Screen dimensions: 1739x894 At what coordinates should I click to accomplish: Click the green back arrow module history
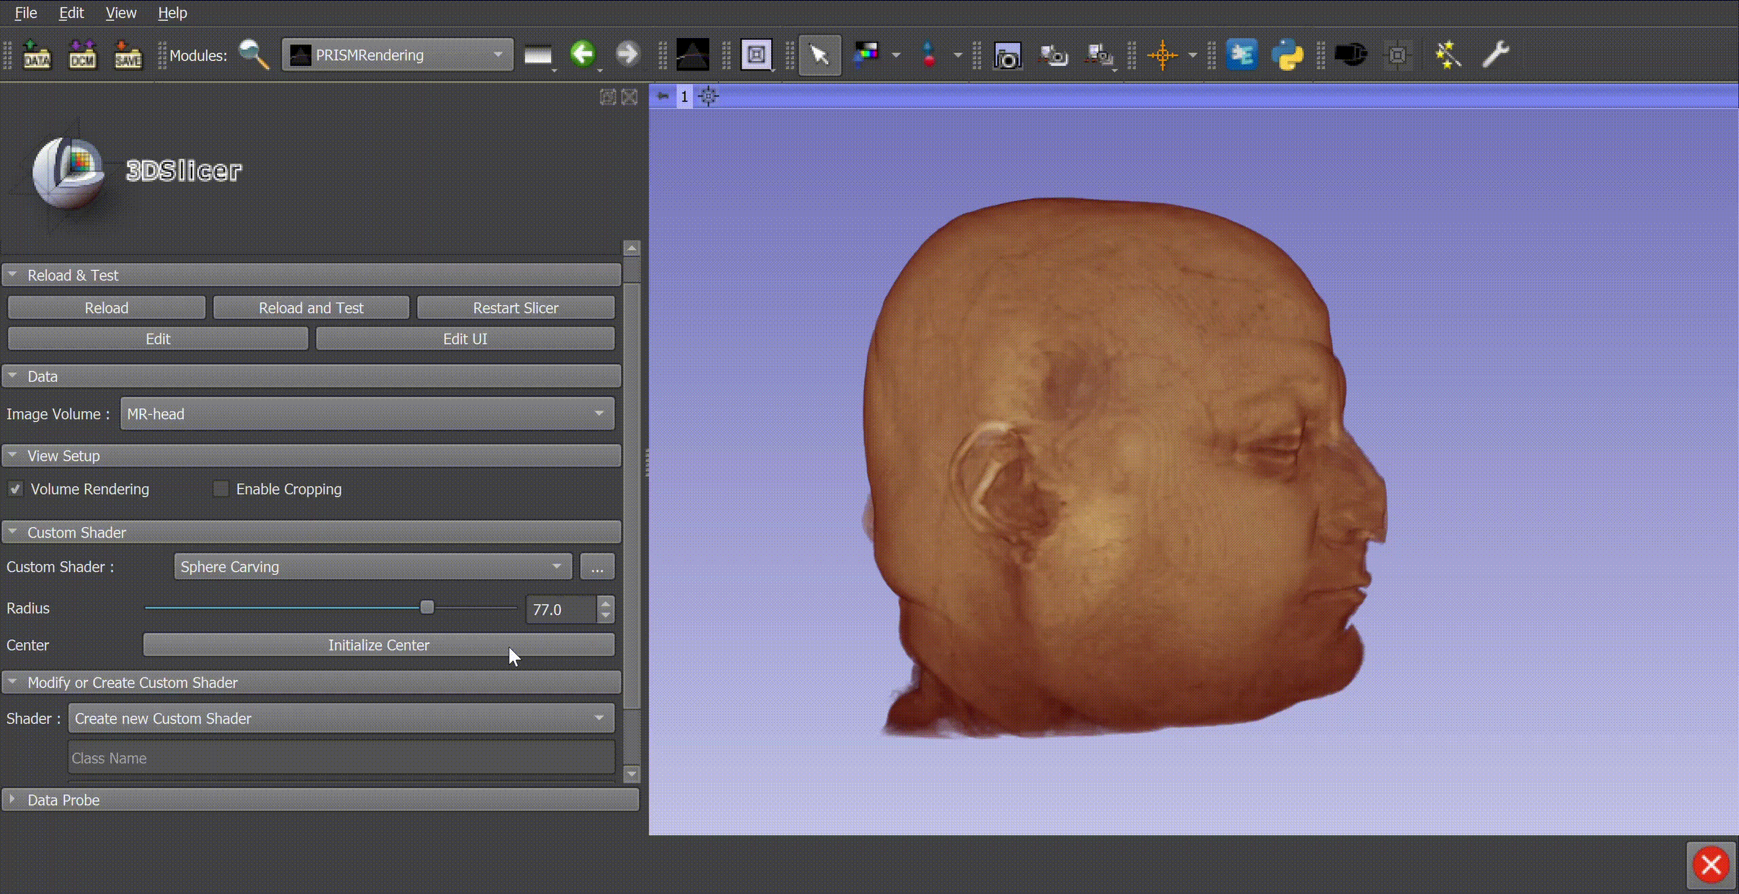pyautogui.click(x=583, y=54)
